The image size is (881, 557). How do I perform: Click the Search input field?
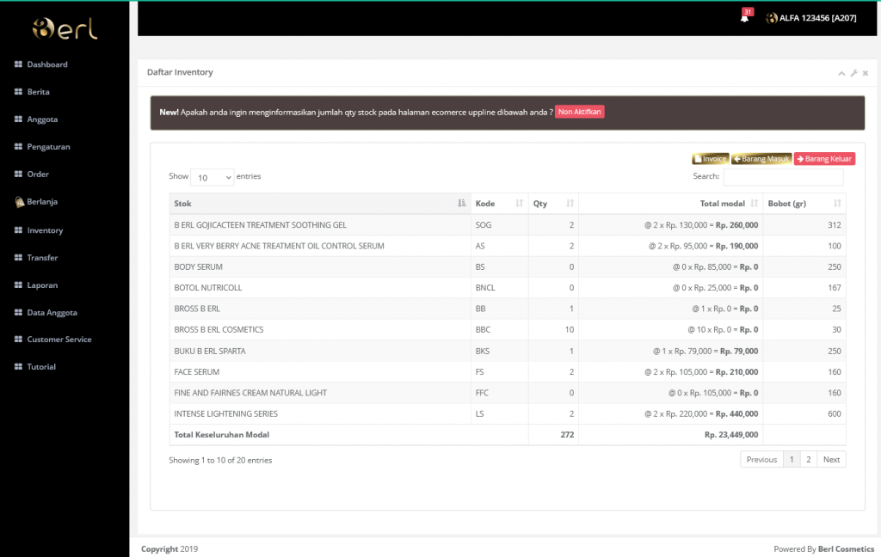[783, 177]
